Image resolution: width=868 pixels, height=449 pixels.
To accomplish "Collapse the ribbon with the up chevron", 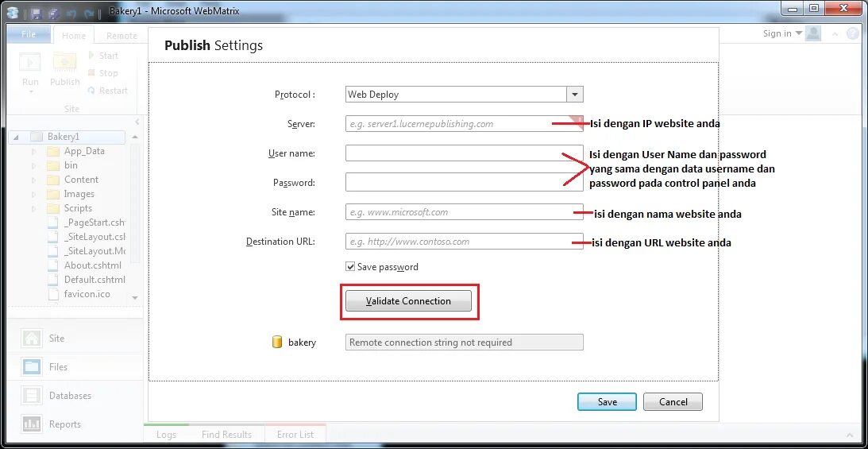I will 835,34.
